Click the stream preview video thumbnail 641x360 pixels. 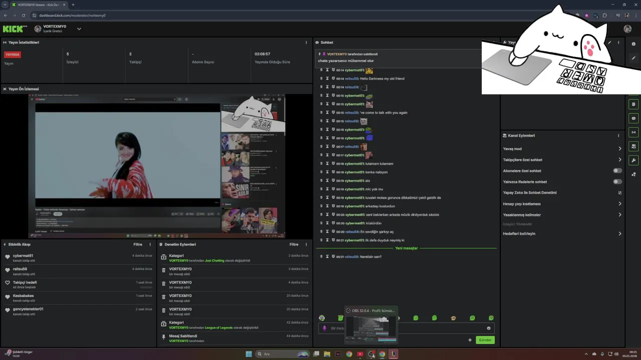pos(157,166)
